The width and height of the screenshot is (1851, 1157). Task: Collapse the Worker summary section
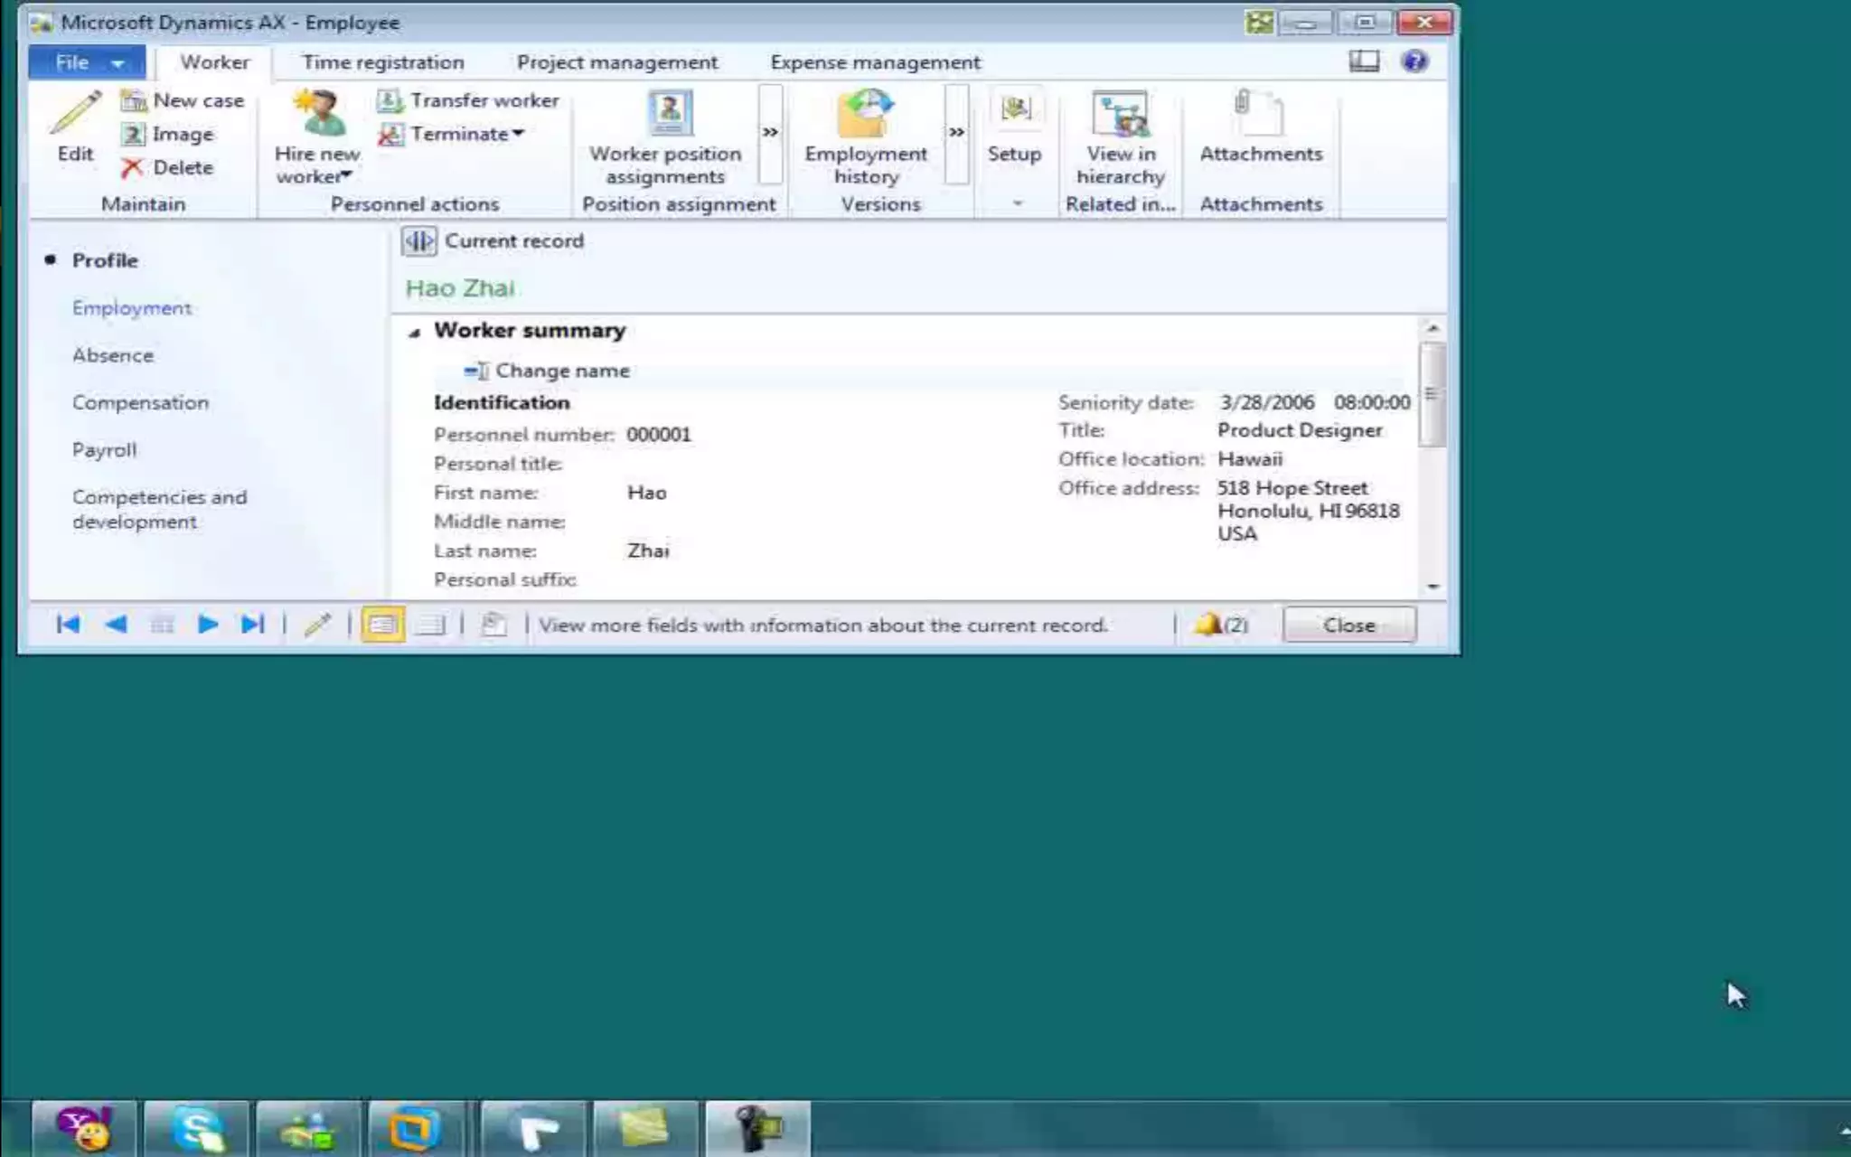pyautogui.click(x=415, y=332)
